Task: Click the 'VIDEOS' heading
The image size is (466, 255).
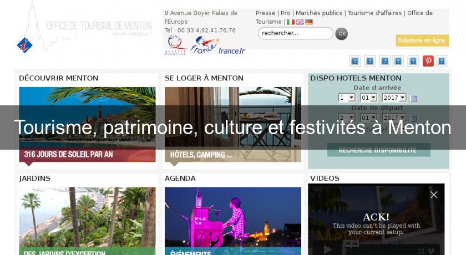Action: 325,178
